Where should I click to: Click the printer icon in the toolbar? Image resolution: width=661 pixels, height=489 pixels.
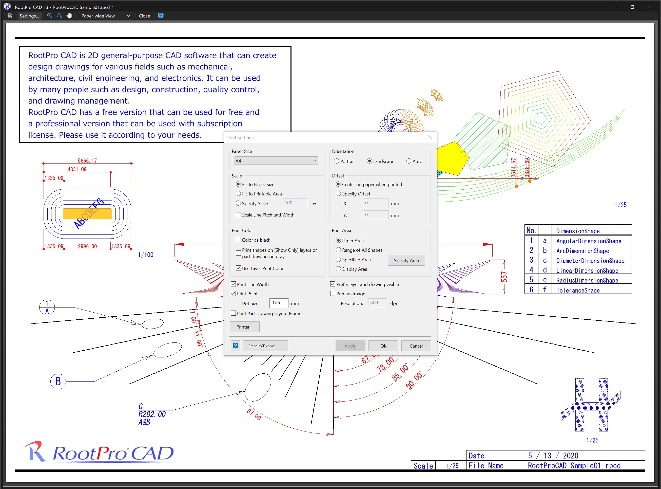(10, 16)
